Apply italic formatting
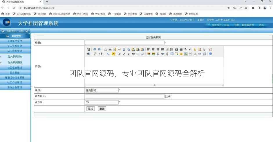The height and width of the screenshot is (142, 273). click(124, 54)
